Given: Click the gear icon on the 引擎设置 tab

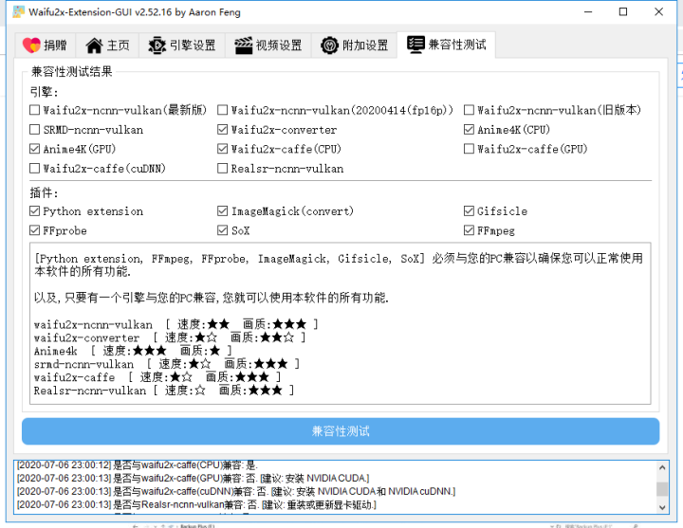Looking at the screenshot, I should [157, 46].
